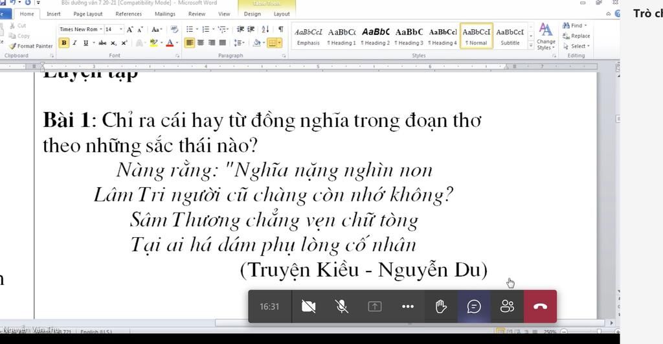Image resolution: width=663 pixels, height=344 pixels.
Task: Insert a bulleted list
Action: pos(190,29)
